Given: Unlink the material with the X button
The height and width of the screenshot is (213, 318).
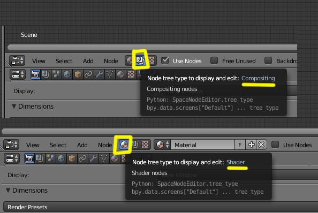Looking at the screenshot, I should pos(261,144).
